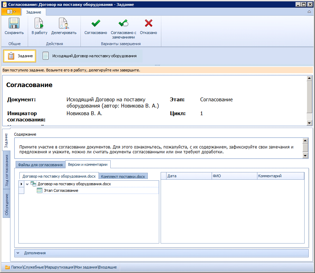The width and height of the screenshot is (315, 273).
Task: Click Согласовано с замечаниями icon
Action: coord(123,23)
